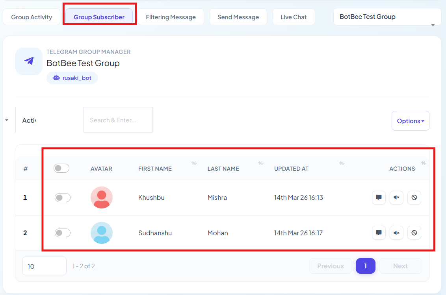Image resolution: width=446 pixels, height=295 pixels.
Task: Mute subscriber Khushbu Mishra
Action: [x=396, y=197]
